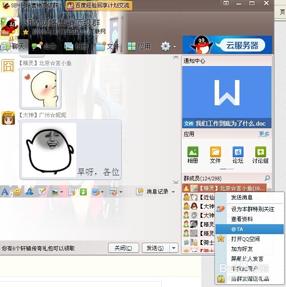
Task: Click the blue wizard hat magic emoticon icon
Action: (29, 192)
